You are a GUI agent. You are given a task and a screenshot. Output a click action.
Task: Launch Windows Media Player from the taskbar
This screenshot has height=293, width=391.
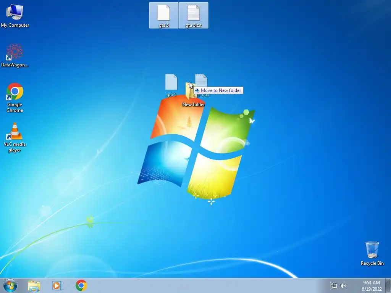pos(57,285)
